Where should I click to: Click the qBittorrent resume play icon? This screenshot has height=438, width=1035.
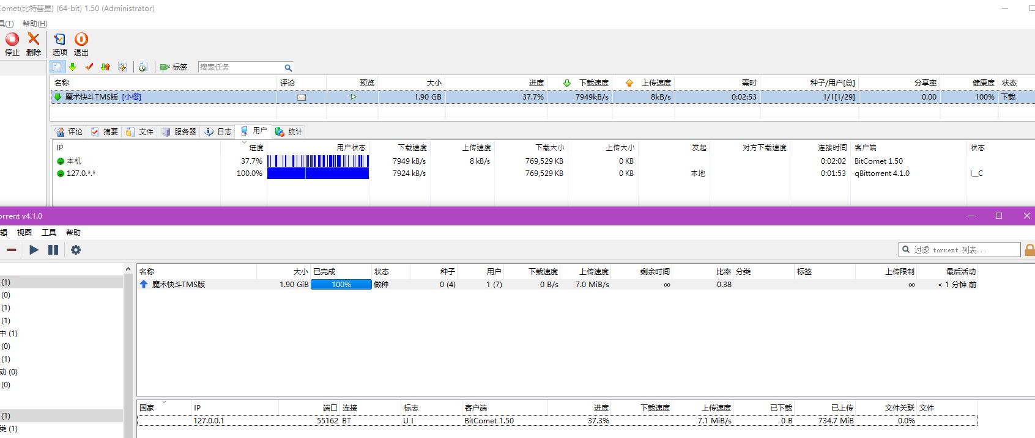pyautogui.click(x=34, y=250)
